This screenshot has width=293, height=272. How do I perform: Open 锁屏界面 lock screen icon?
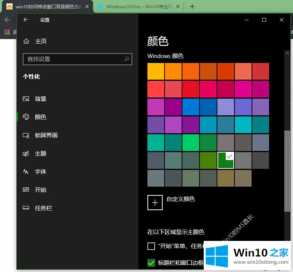click(x=26, y=135)
